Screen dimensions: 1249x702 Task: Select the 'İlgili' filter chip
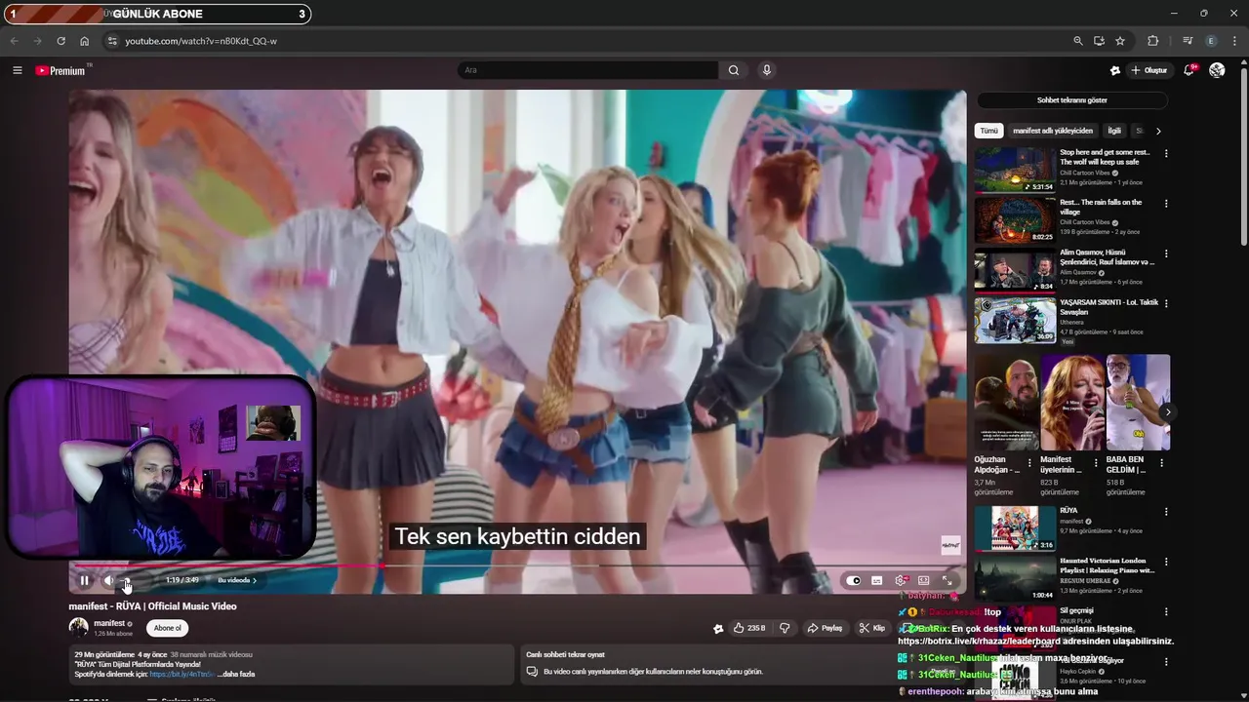tap(1114, 131)
